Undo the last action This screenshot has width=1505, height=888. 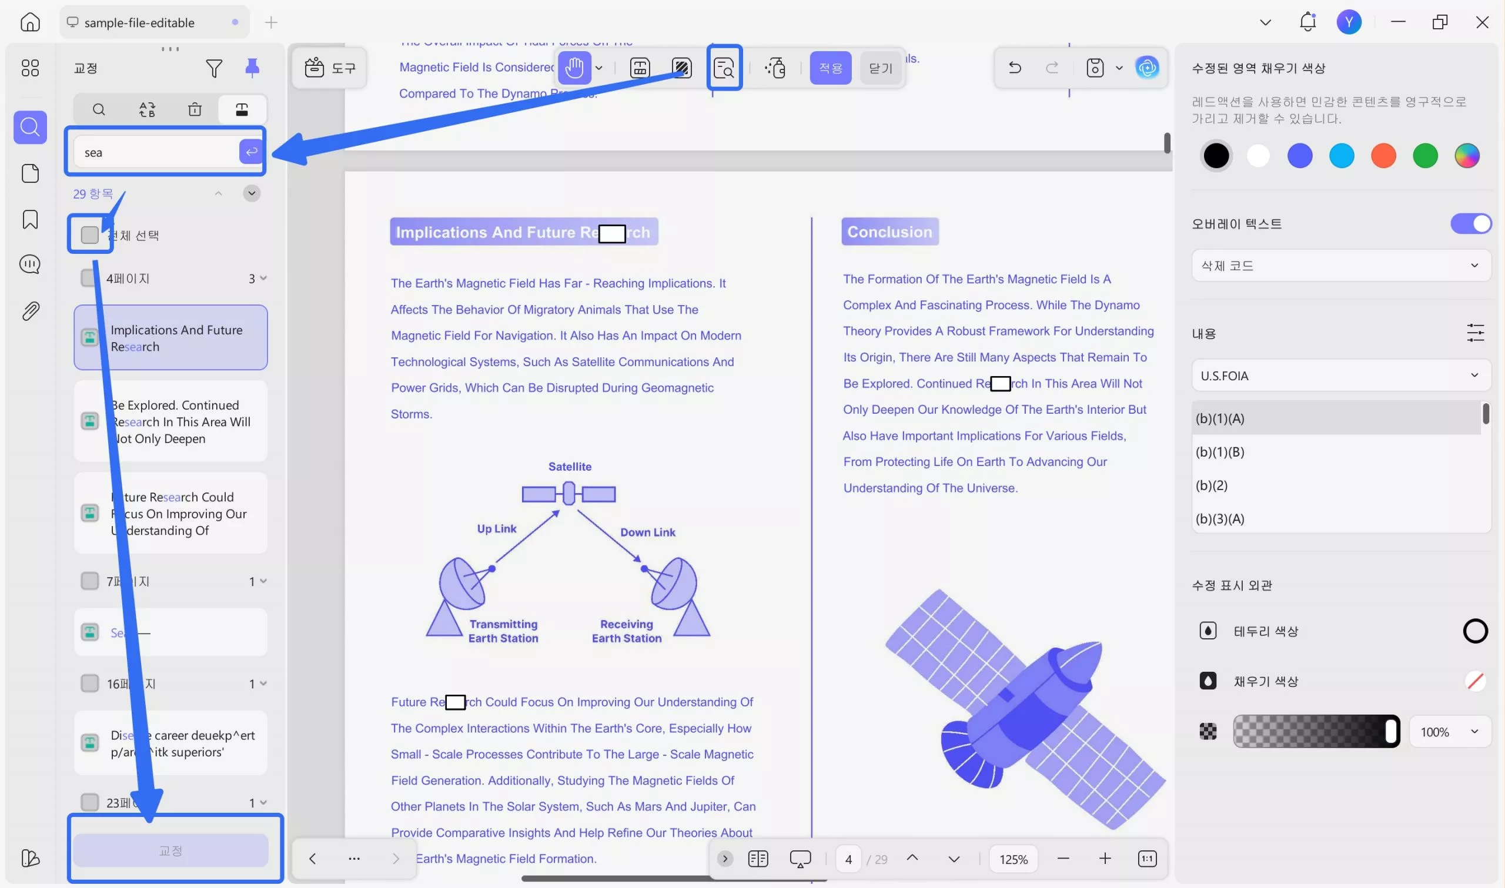coord(1015,68)
